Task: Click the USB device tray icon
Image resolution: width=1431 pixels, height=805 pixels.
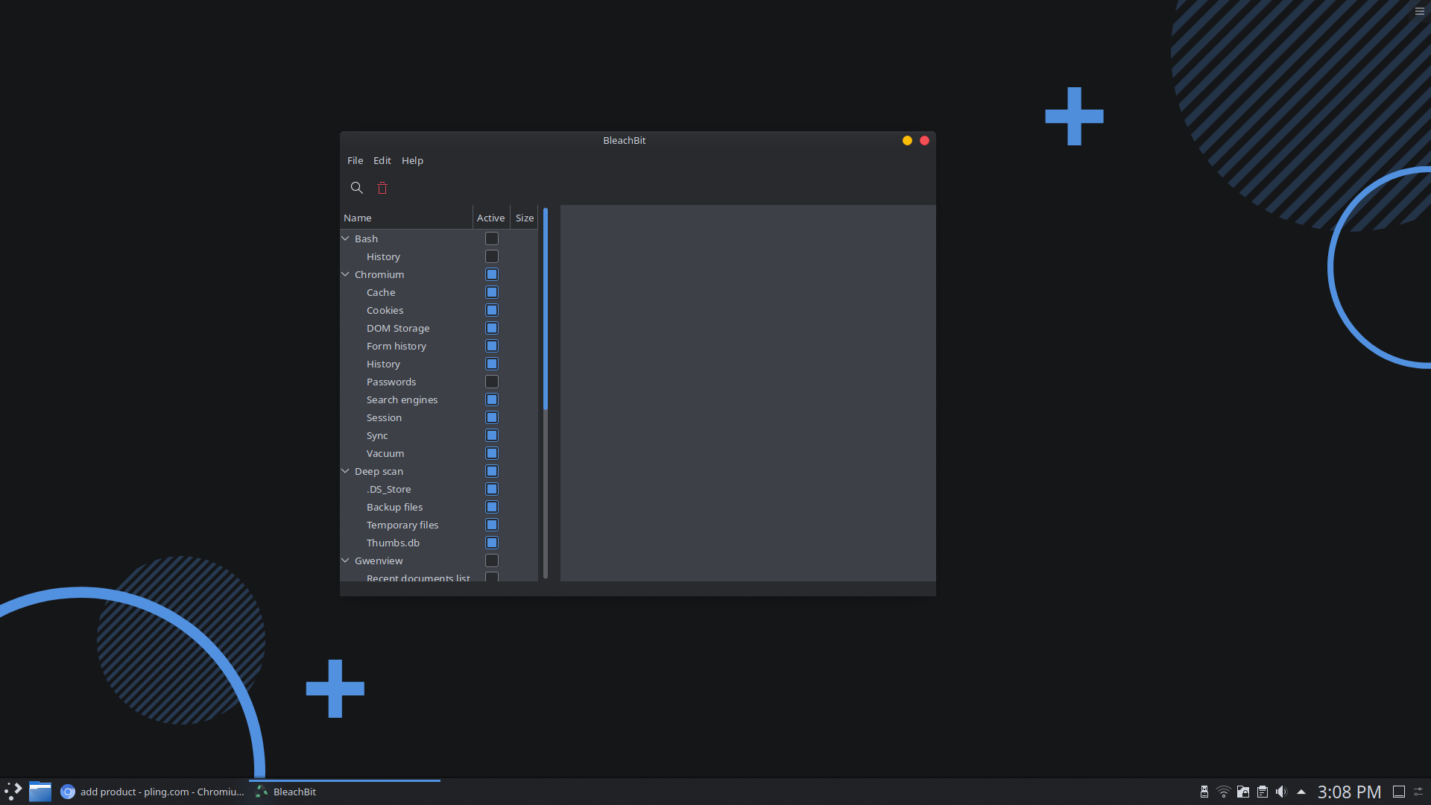Action: click(1204, 792)
